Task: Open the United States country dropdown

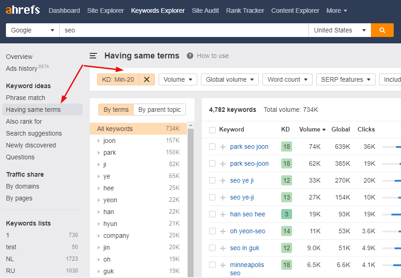Action: coord(340,30)
